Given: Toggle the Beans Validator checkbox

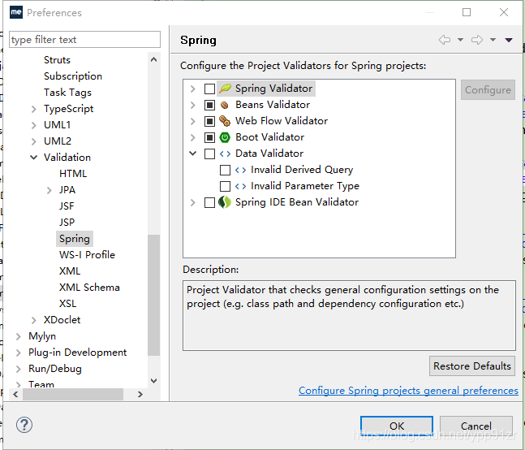Looking at the screenshot, I should click(x=209, y=106).
